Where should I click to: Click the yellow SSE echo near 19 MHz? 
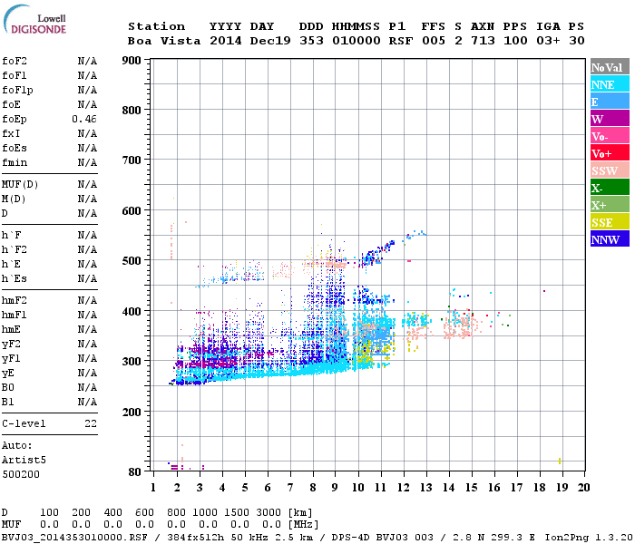[x=560, y=461]
